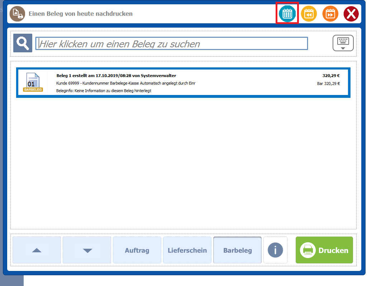This screenshot has width=367, height=286.
Task: Select the Barbeleg 01 document icon
Action: click(33, 82)
